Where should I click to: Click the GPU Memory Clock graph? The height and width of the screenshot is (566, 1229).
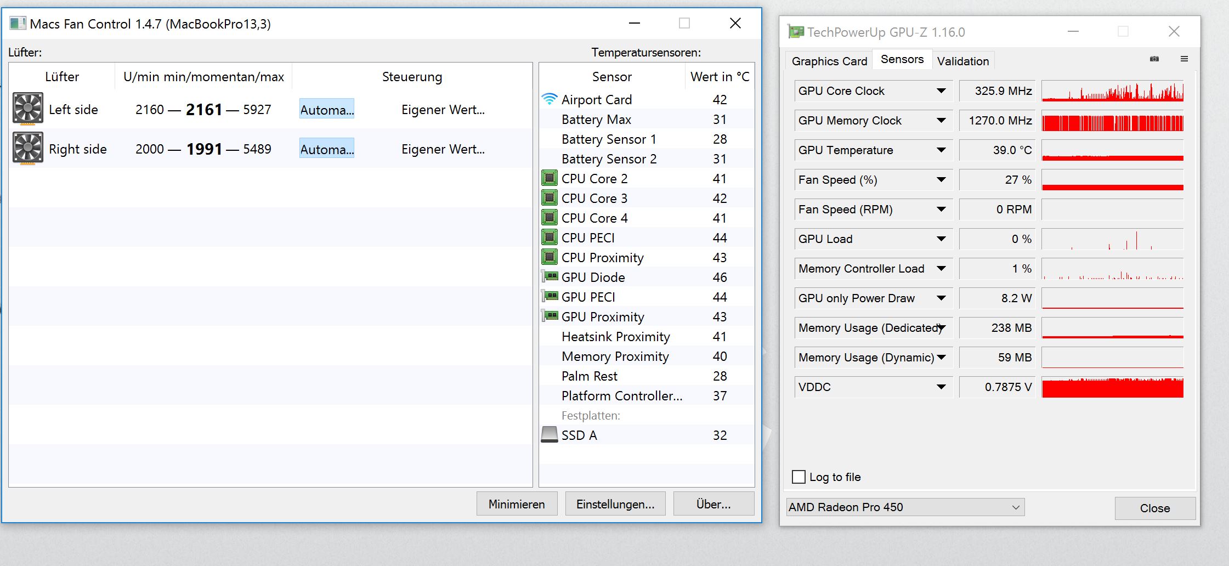[1112, 121]
